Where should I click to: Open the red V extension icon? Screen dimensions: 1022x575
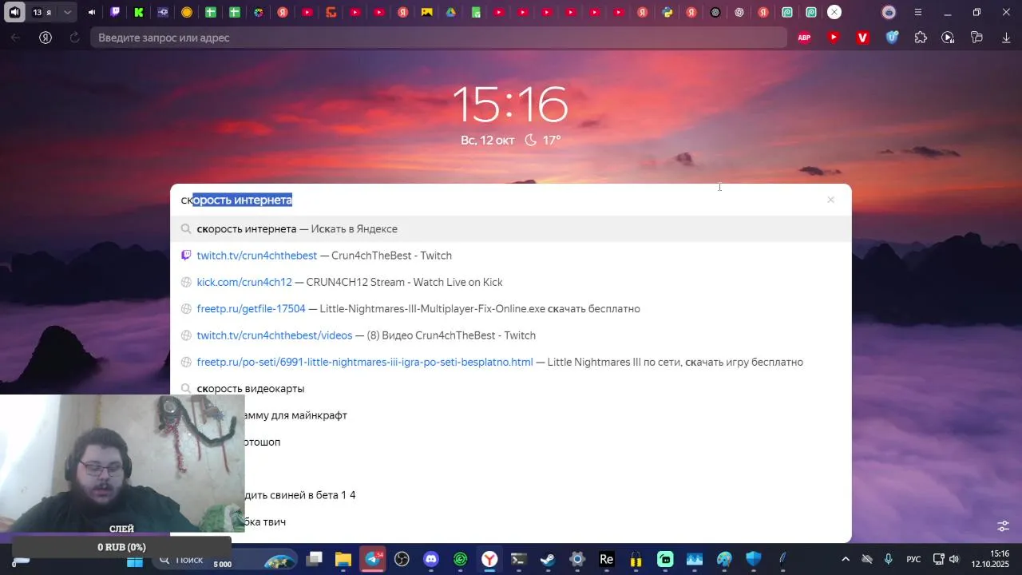point(862,38)
